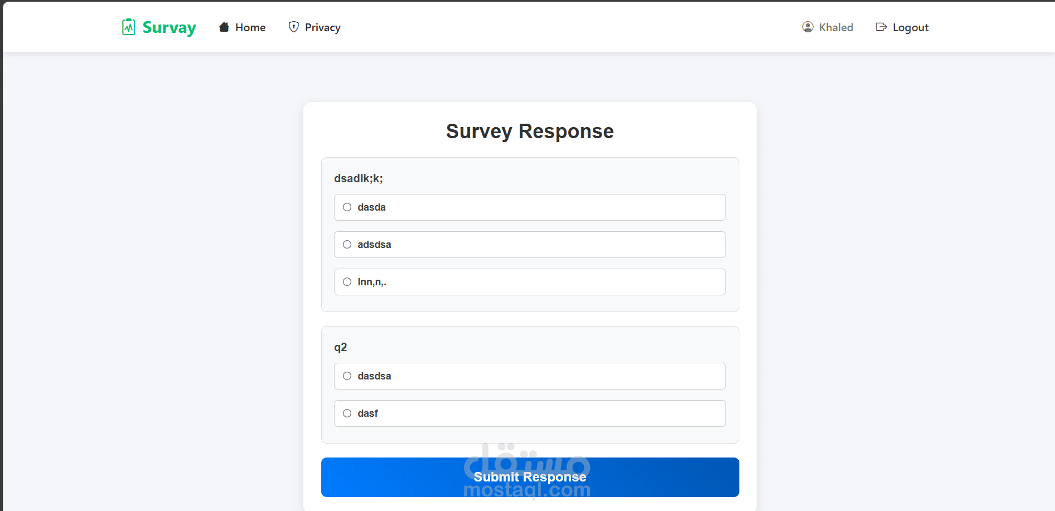Click the Survay clipboard logo icon
Screen dimensions: 1055x511
(128, 27)
